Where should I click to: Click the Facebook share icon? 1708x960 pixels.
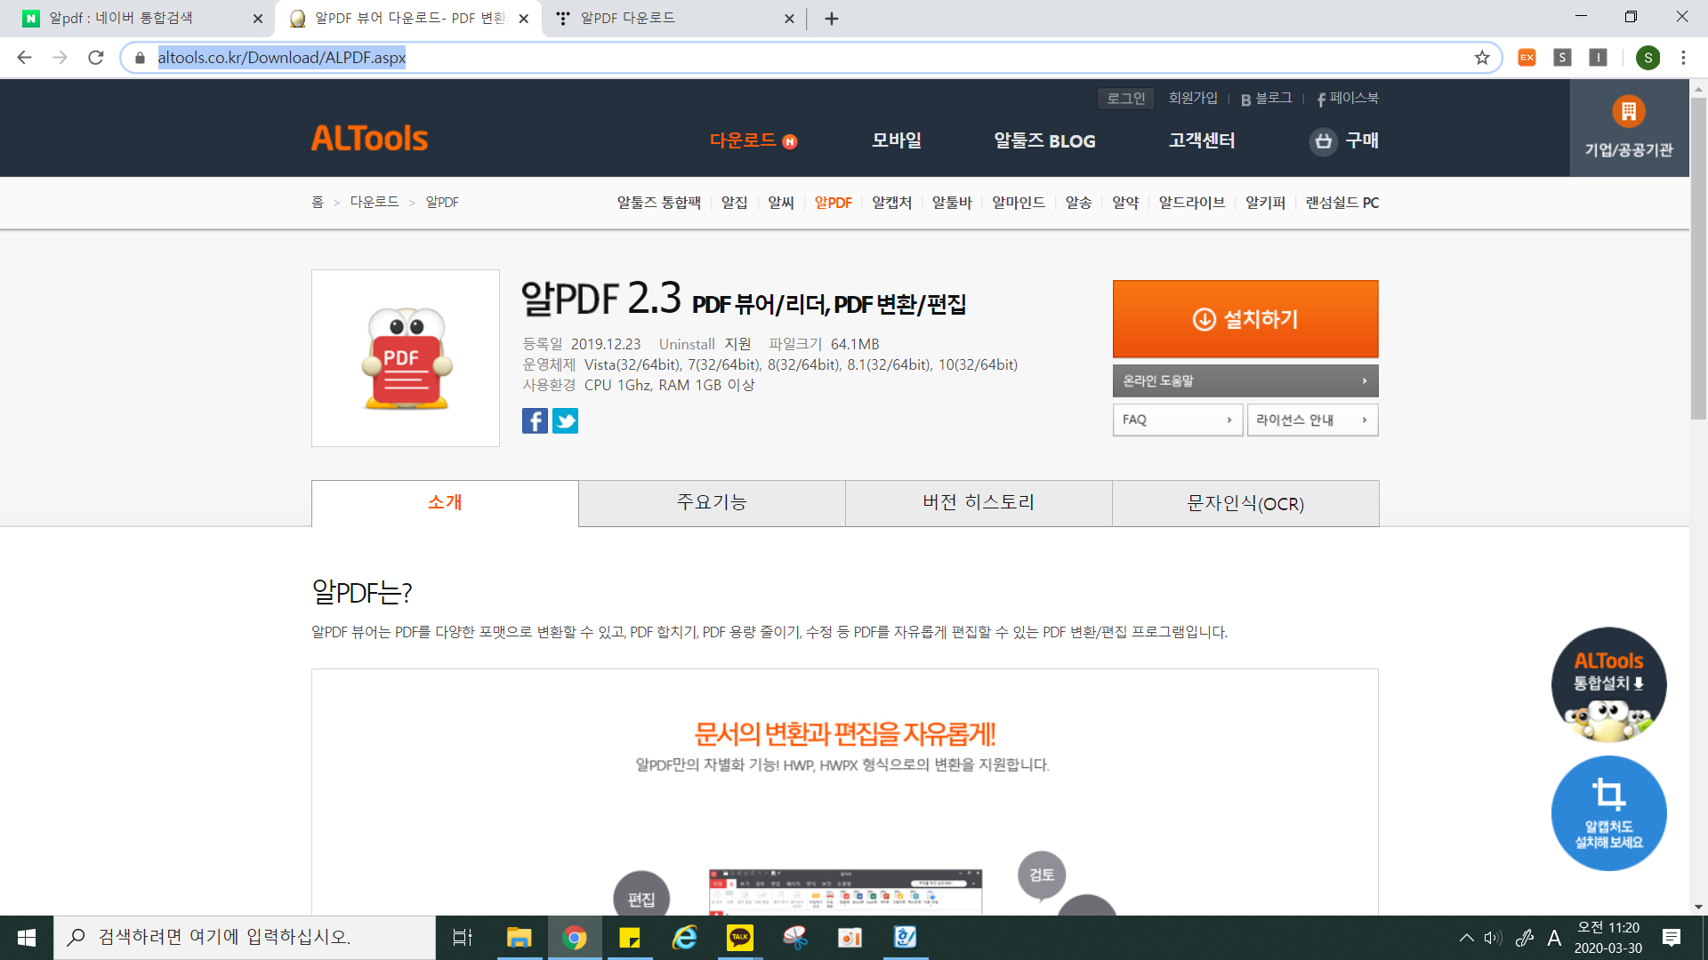click(535, 420)
